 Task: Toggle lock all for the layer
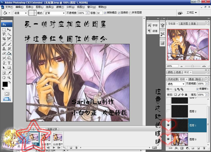[186, 95]
